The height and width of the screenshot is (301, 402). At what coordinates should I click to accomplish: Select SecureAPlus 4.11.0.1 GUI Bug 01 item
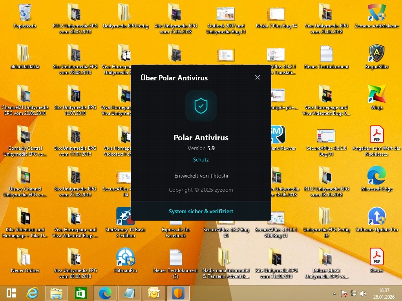[x=276, y=225]
